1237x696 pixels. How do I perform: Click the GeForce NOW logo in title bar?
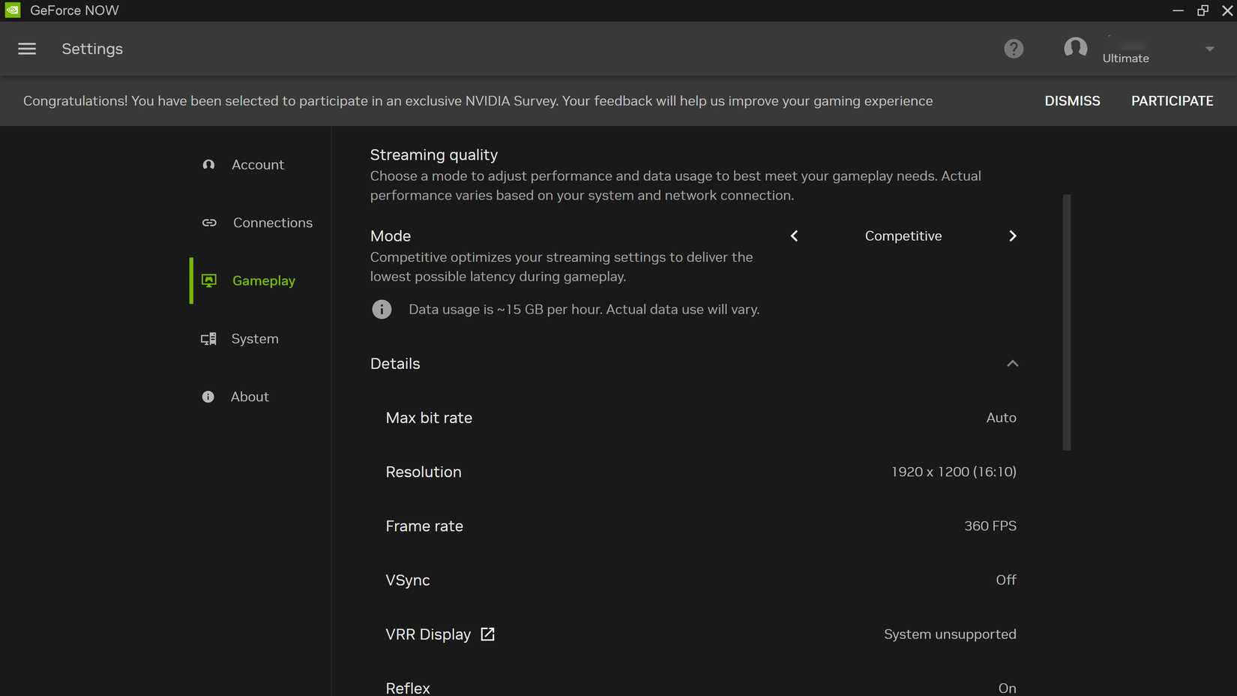(x=13, y=10)
